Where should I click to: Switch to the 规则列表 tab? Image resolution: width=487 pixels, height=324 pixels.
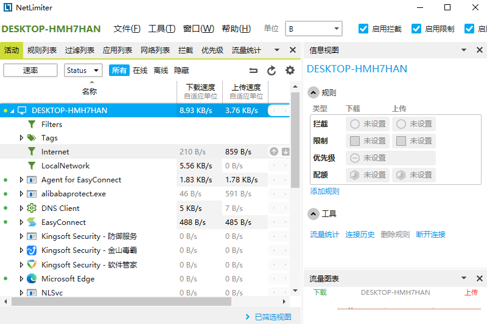pyautogui.click(x=42, y=50)
